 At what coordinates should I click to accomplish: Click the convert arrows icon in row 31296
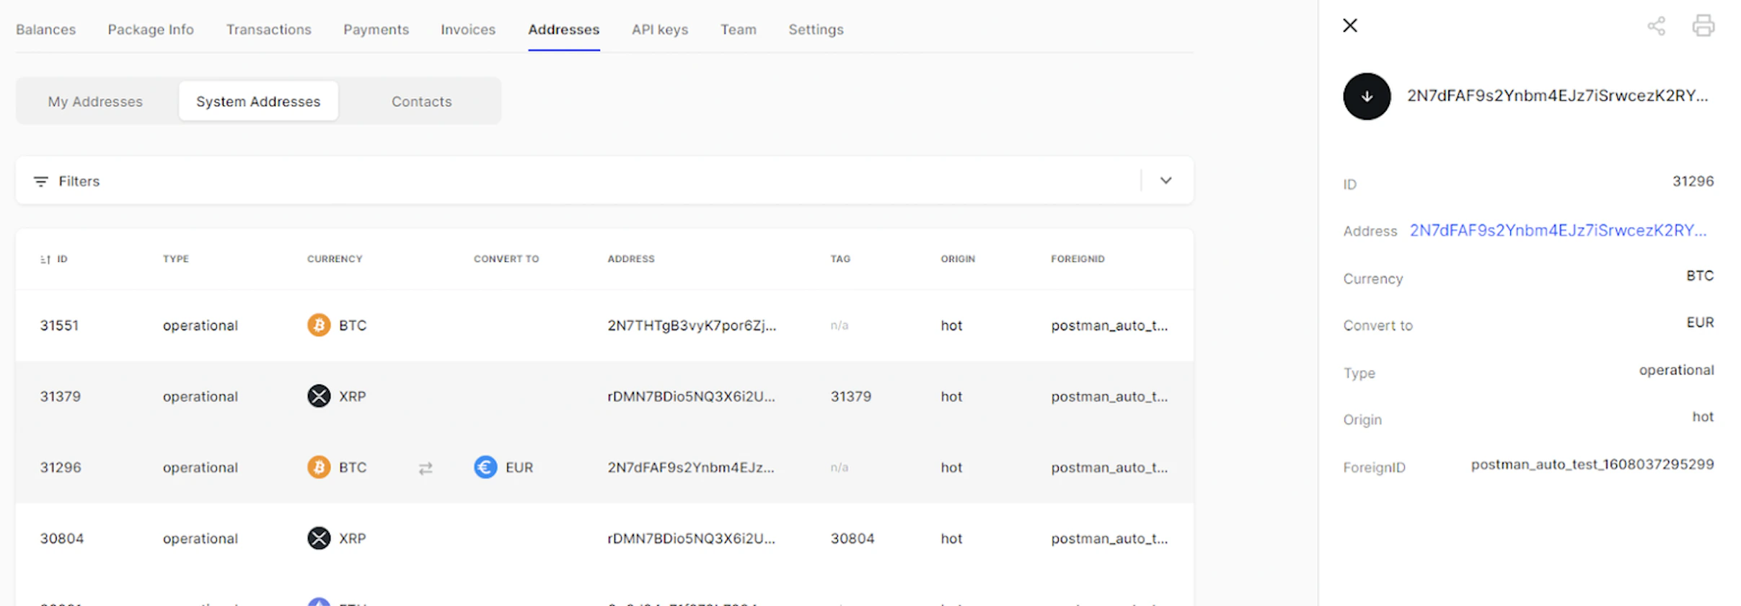pyautogui.click(x=426, y=468)
